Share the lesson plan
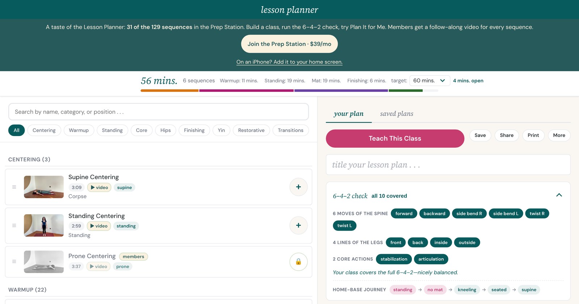This screenshot has height=304, width=579. (x=507, y=135)
